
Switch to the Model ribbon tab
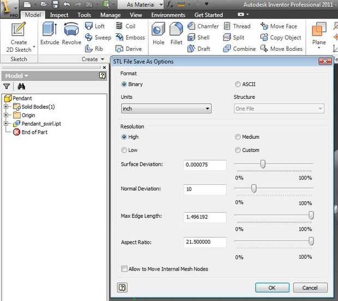33,15
